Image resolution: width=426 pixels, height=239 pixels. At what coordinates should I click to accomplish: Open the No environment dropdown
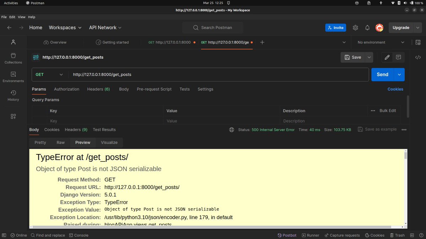(x=381, y=42)
